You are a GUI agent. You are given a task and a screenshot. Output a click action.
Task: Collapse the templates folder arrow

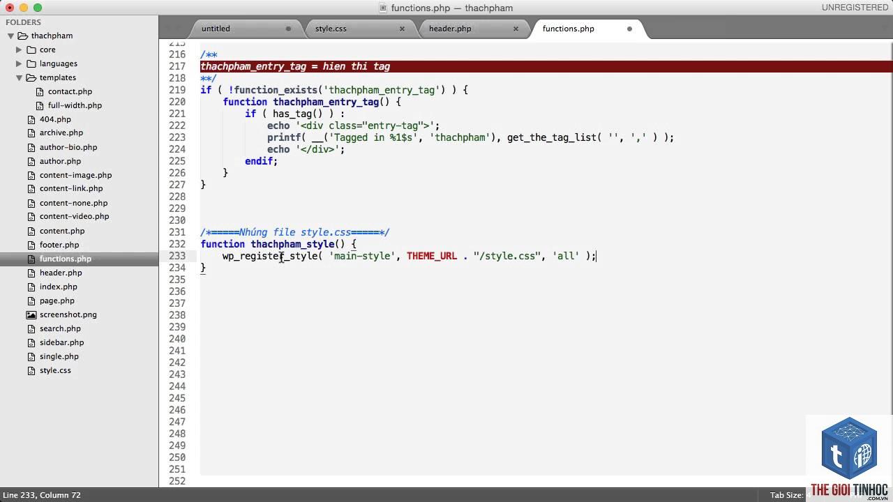(x=19, y=77)
